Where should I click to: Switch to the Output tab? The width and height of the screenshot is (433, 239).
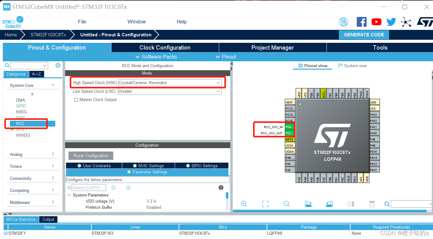click(48, 219)
